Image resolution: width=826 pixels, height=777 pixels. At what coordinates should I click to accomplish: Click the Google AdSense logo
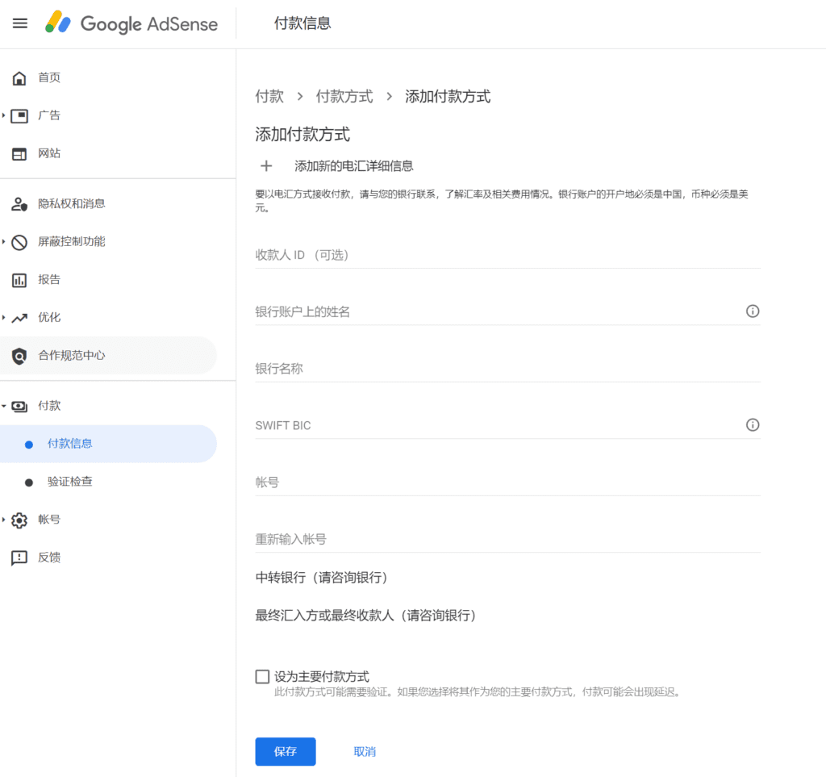point(131,23)
